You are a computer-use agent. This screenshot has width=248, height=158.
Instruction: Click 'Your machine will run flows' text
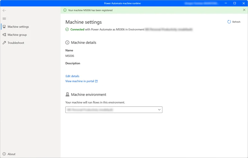pyautogui.click(x=95, y=102)
